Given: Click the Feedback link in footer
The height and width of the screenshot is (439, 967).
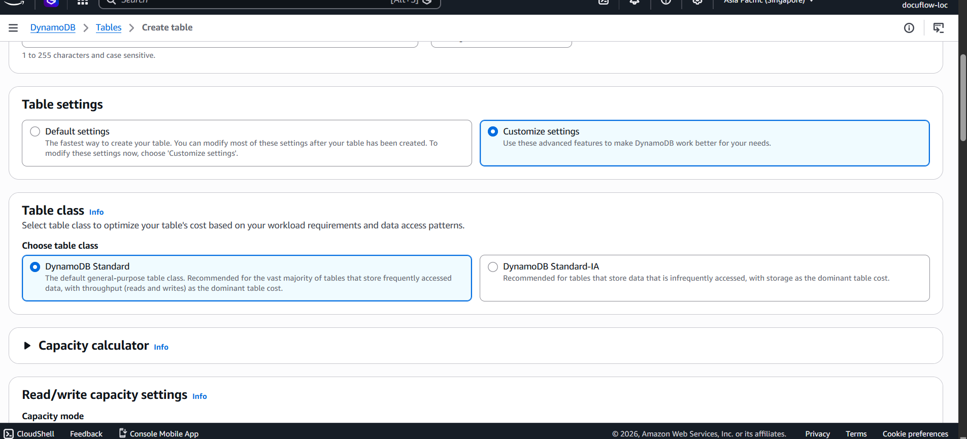Looking at the screenshot, I should [x=86, y=433].
